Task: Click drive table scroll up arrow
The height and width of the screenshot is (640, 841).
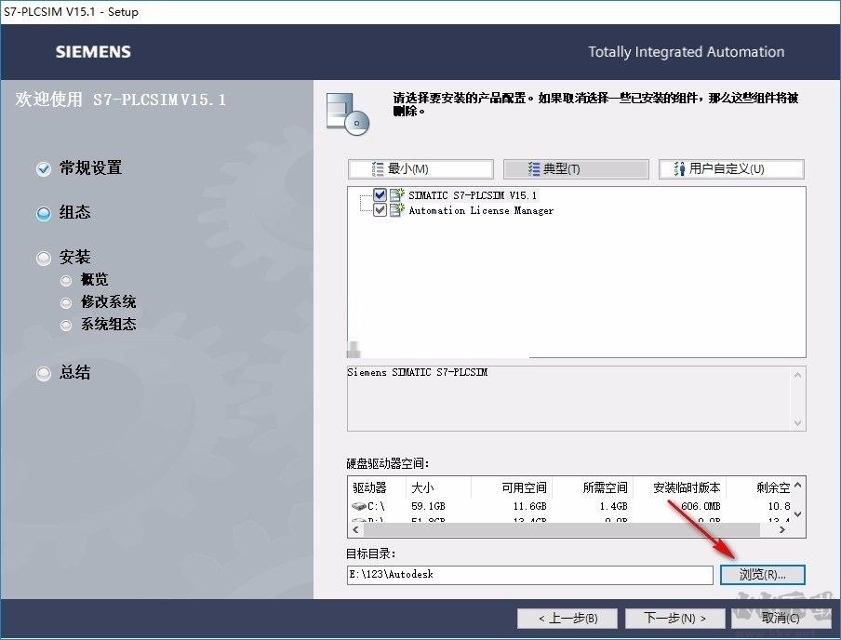Action: pos(797,485)
